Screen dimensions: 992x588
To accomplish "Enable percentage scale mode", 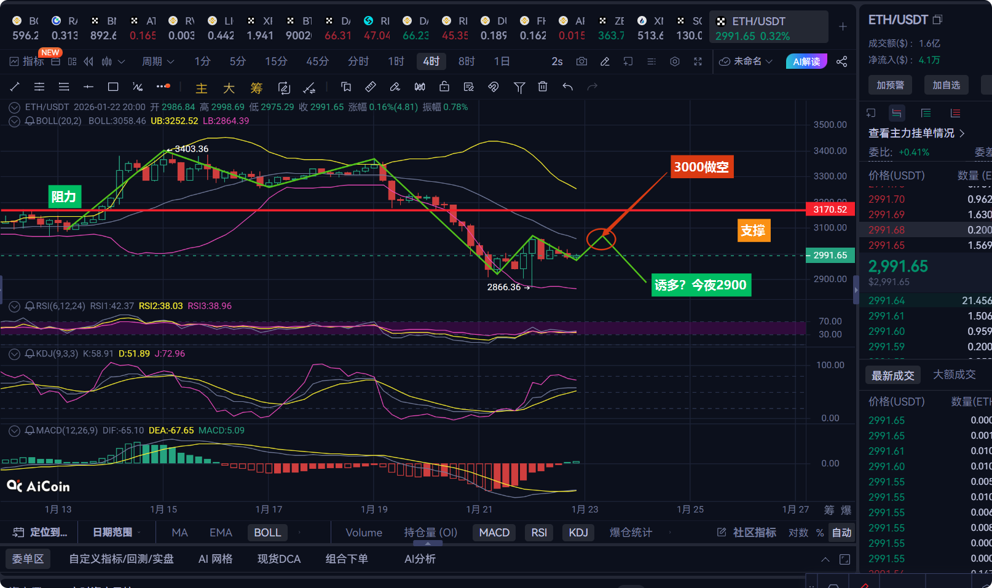I will click(819, 533).
